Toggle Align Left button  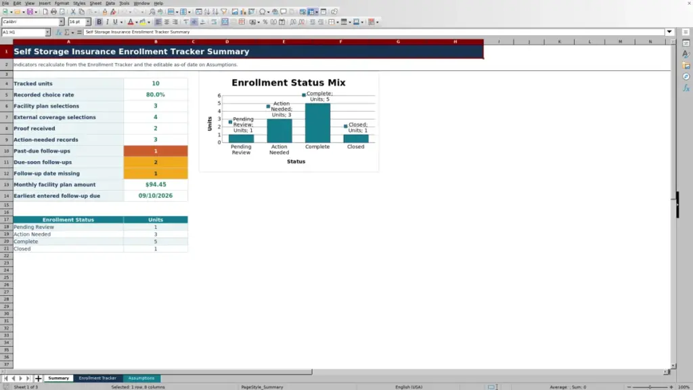(158, 22)
